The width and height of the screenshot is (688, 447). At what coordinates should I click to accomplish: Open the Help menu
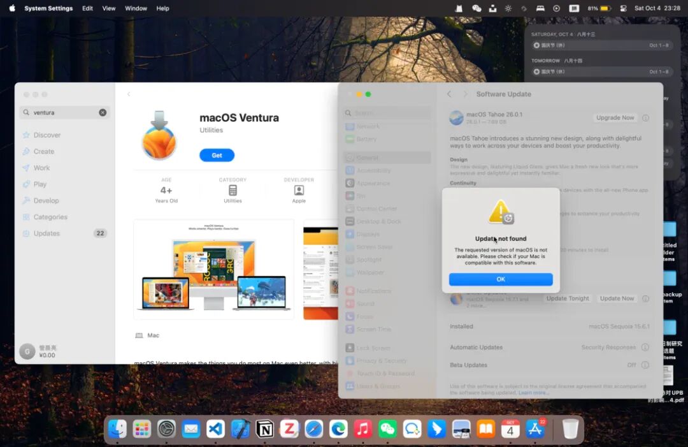coord(163,8)
